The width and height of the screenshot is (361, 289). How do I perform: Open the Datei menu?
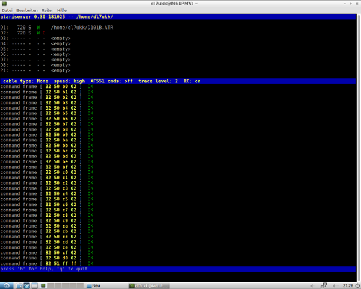pos(7,10)
